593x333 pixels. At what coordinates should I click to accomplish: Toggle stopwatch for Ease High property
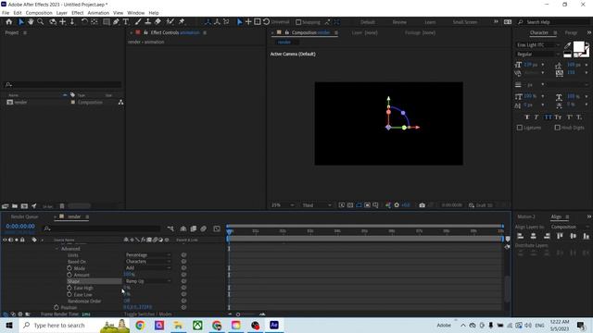click(69, 288)
